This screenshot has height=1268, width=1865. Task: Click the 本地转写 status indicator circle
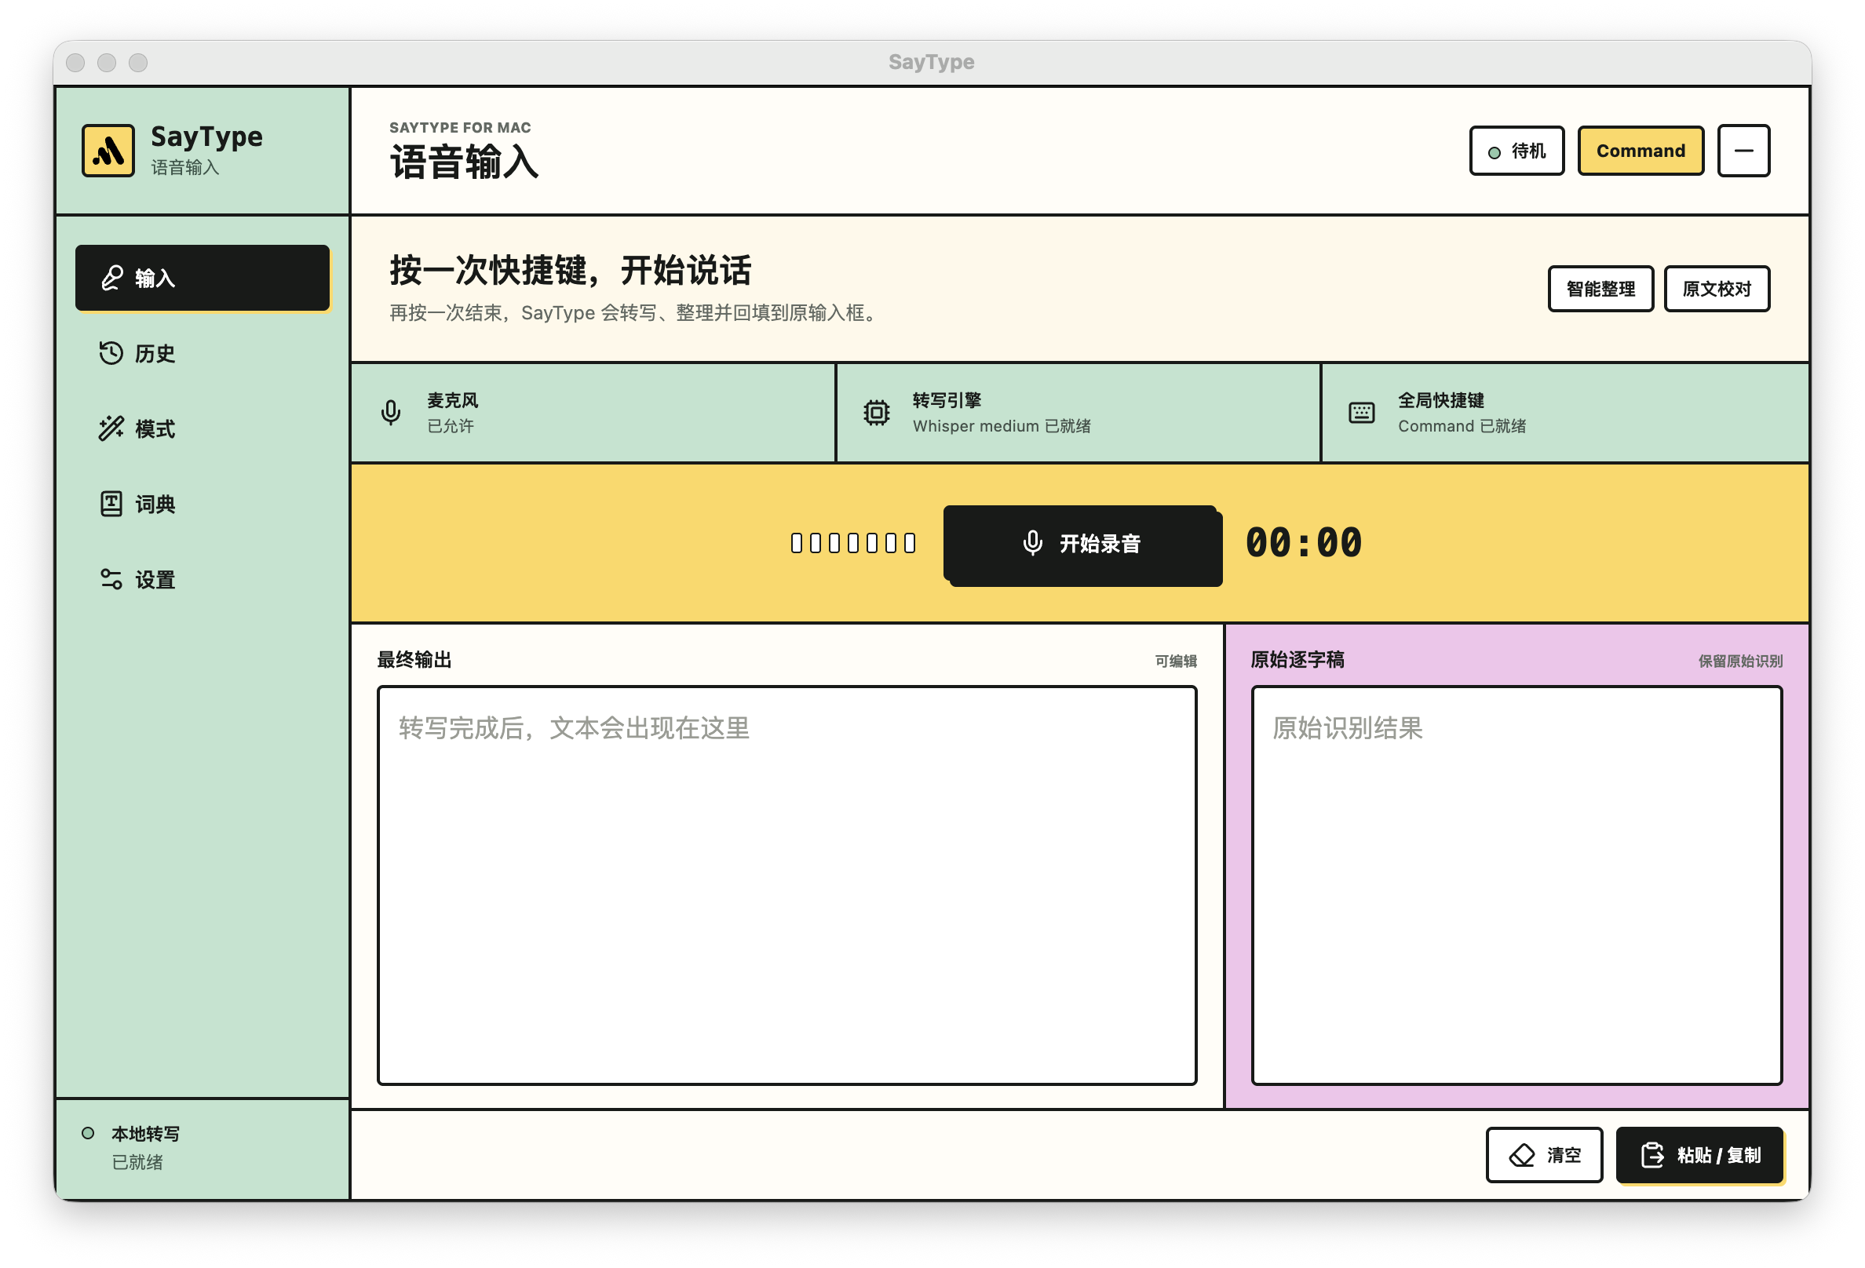(x=88, y=1133)
